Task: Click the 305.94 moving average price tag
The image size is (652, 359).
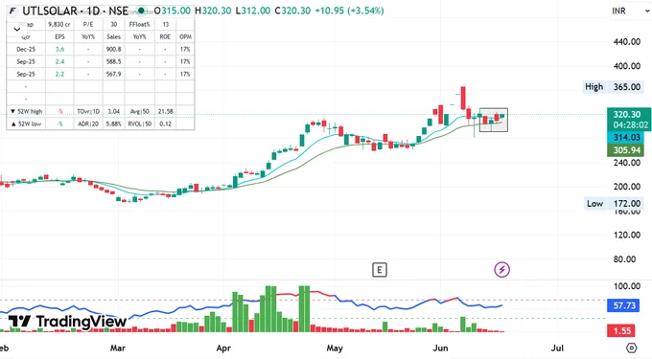Action: (626, 150)
